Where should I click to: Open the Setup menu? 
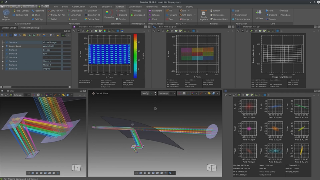click(65, 7)
